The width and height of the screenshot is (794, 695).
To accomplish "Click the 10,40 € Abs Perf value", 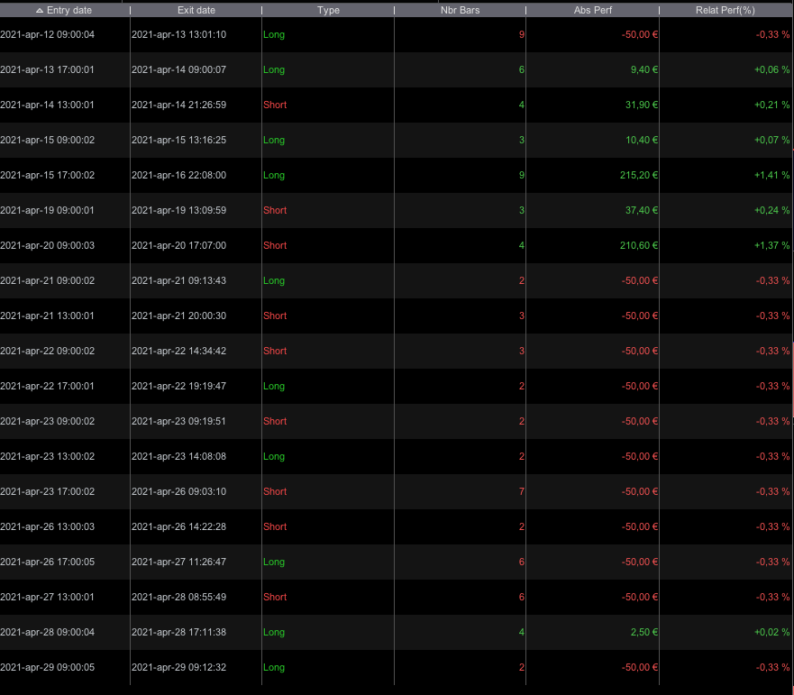I will pyautogui.click(x=642, y=140).
